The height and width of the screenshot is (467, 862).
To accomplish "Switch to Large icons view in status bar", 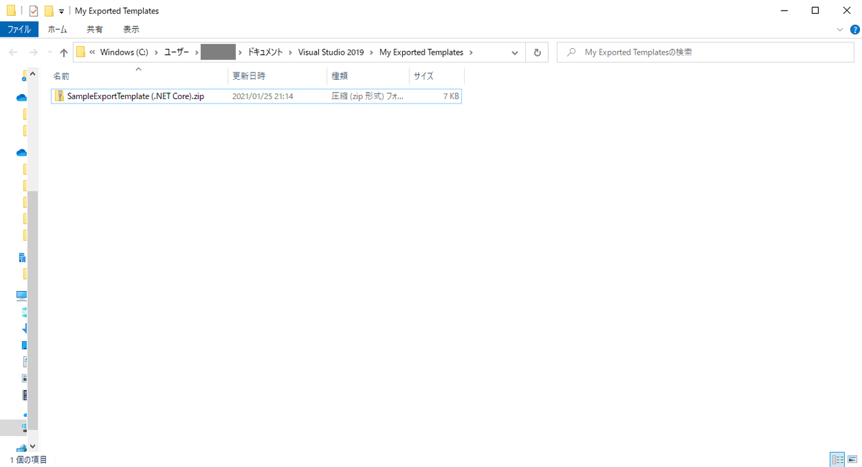I will [x=852, y=459].
